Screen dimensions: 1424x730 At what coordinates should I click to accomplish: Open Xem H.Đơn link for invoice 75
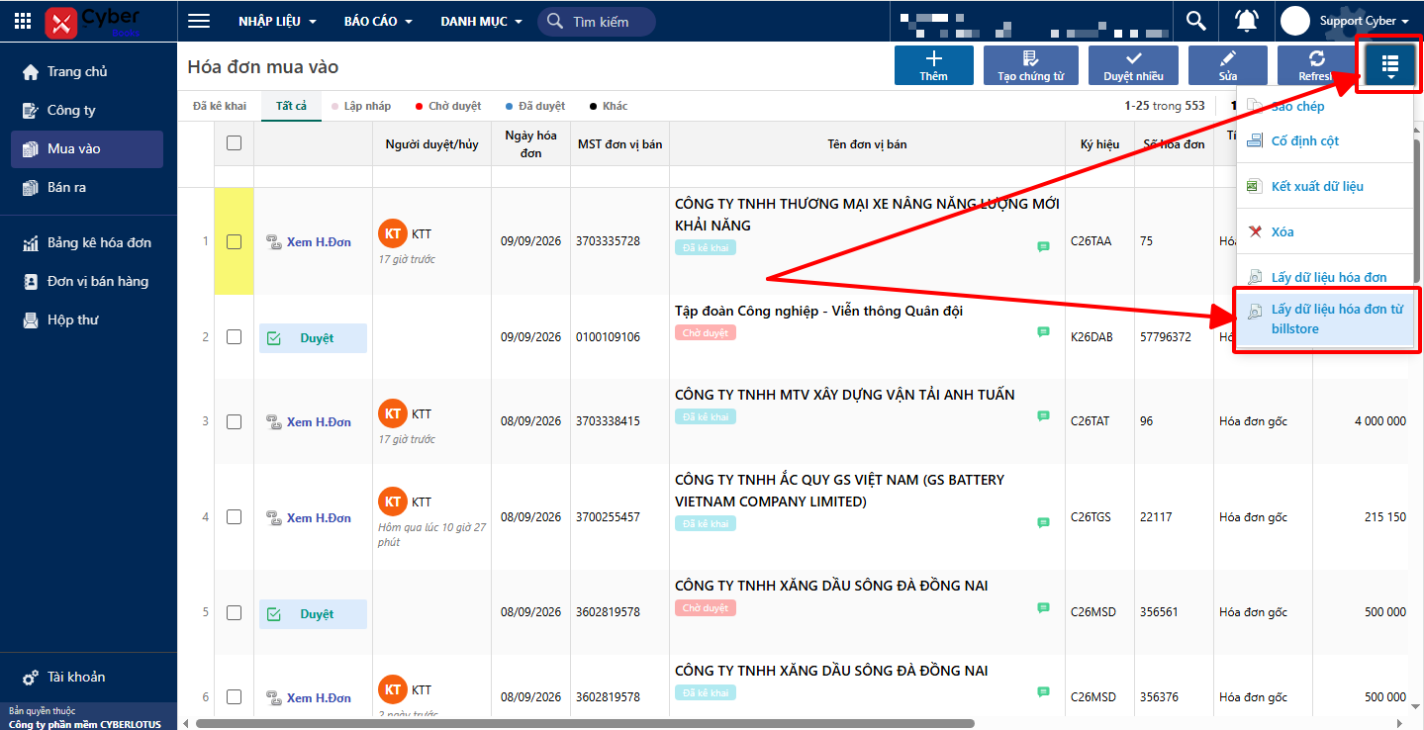click(x=309, y=241)
